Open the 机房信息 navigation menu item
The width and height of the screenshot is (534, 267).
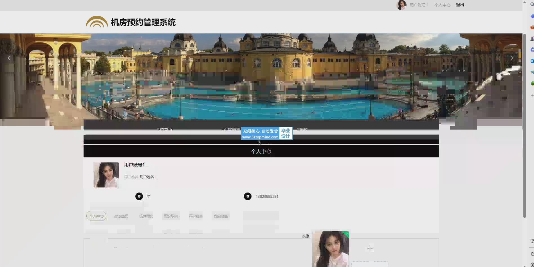click(231, 129)
